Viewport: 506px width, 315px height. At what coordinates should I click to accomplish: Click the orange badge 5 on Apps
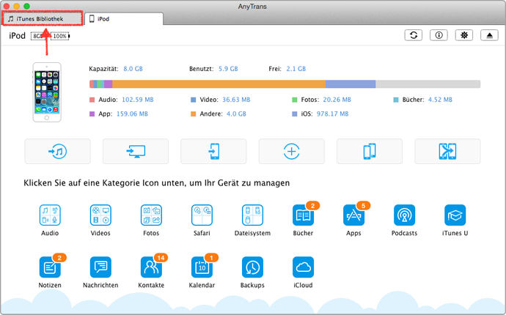point(363,206)
